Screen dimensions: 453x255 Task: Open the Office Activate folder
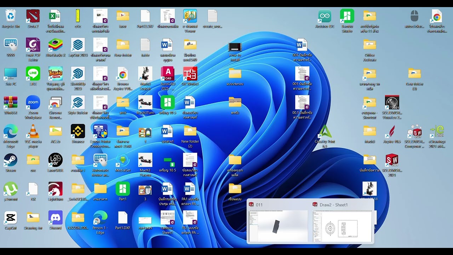coord(369,50)
